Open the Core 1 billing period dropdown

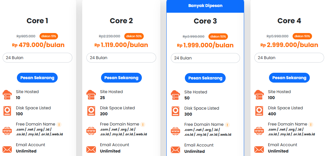coord(37,58)
